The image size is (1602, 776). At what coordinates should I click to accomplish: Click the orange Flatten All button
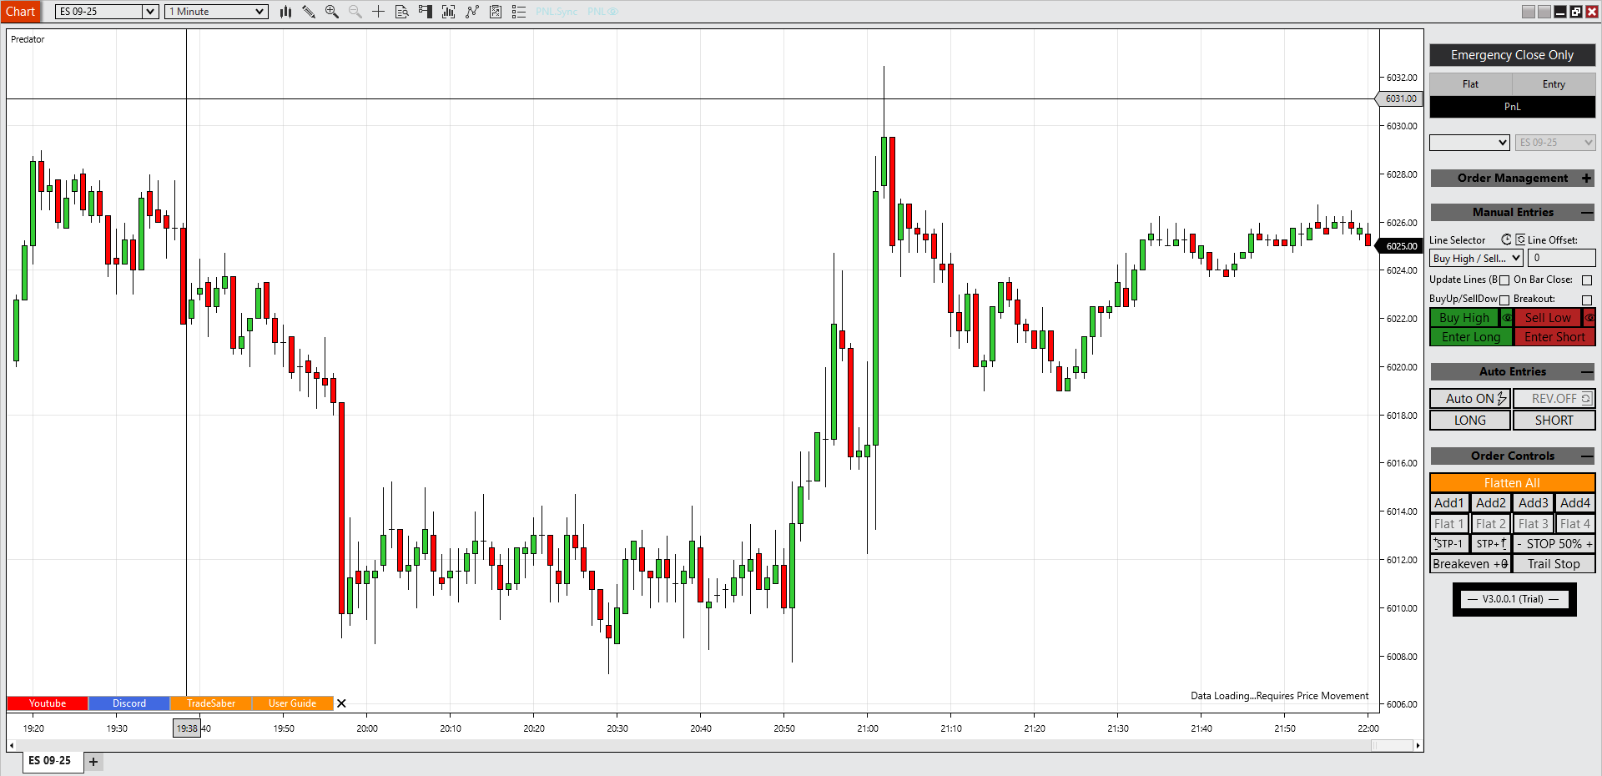click(x=1512, y=483)
